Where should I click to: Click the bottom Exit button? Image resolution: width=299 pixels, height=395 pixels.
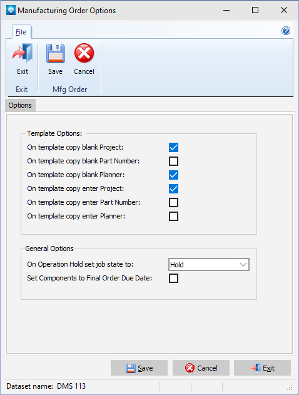coord(262,368)
